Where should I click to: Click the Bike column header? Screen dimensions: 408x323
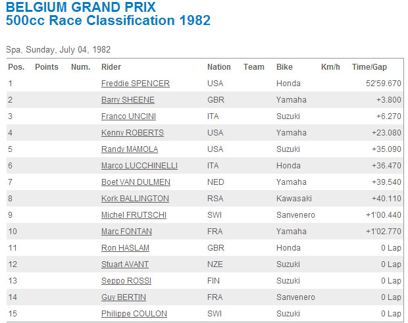pos(284,67)
